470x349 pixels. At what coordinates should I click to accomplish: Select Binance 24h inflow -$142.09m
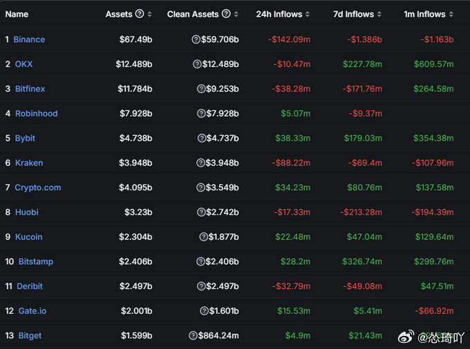click(289, 39)
